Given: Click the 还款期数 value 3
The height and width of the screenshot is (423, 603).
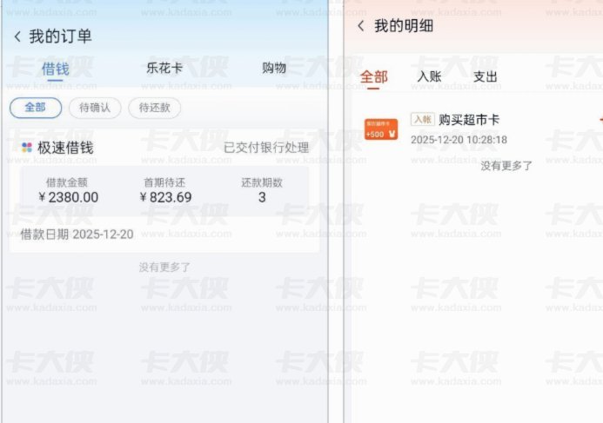Looking at the screenshot, I should pos(262,197).
